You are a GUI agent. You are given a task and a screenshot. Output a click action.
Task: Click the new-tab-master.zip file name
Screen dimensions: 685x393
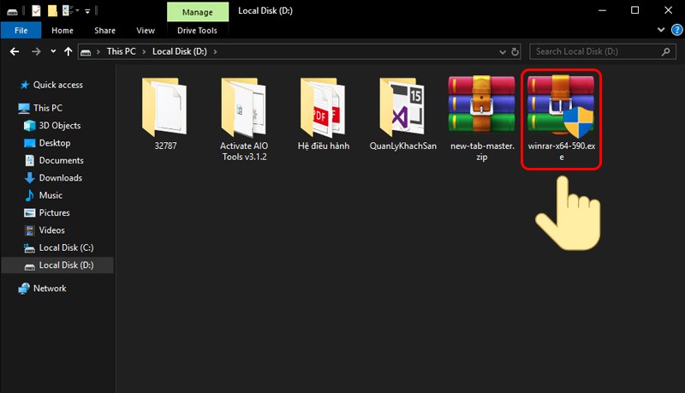click(482, 151)
